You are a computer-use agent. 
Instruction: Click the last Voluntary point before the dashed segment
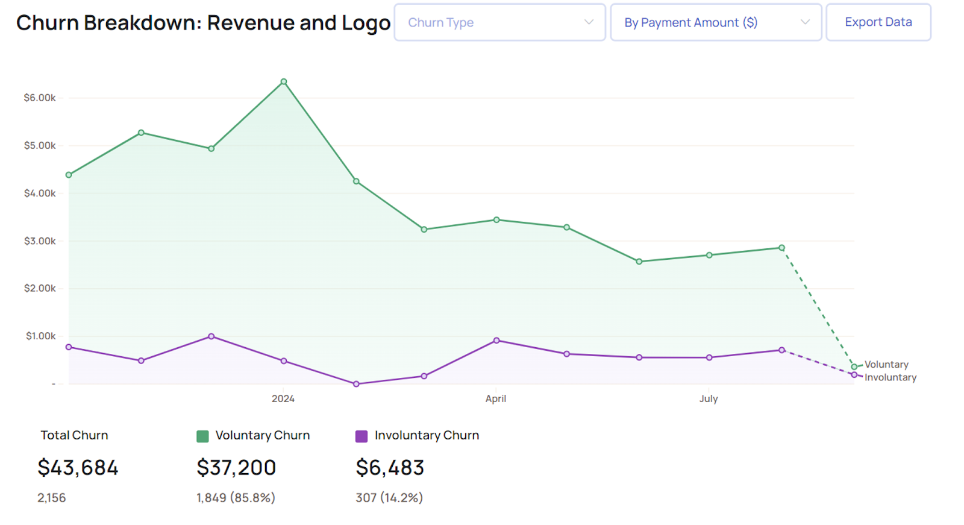coord(781,248)
